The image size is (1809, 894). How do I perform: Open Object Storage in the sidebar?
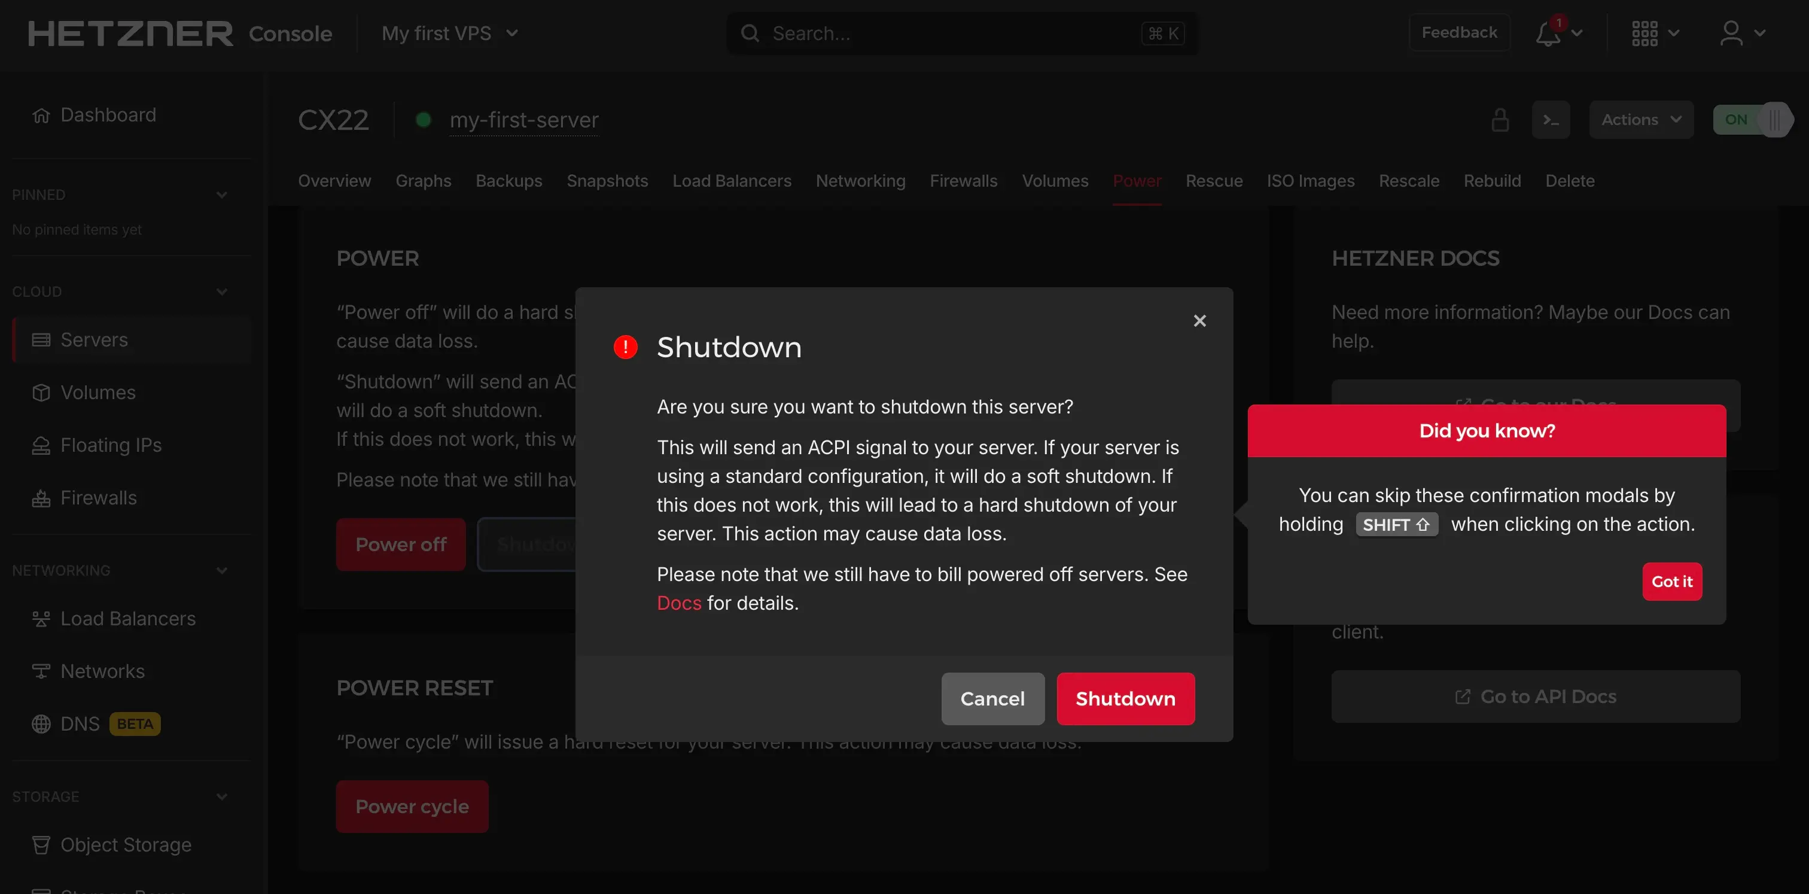click(x=125, y=844)
